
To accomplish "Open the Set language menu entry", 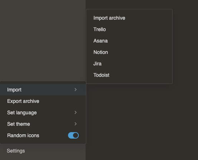I will coord(43,112).
